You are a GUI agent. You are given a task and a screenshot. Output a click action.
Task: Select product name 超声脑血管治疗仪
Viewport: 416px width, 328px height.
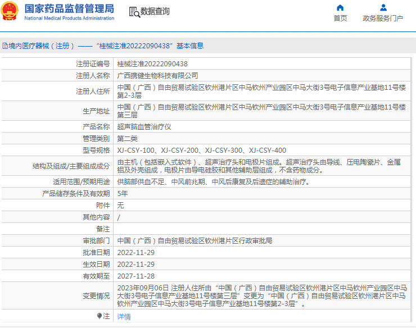[x=144, y=127]
